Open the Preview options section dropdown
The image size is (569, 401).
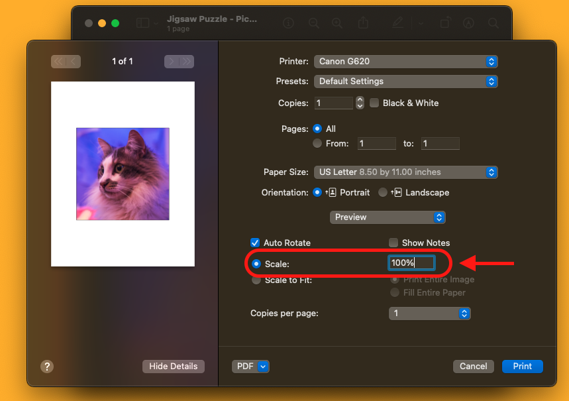coord(388,217)
